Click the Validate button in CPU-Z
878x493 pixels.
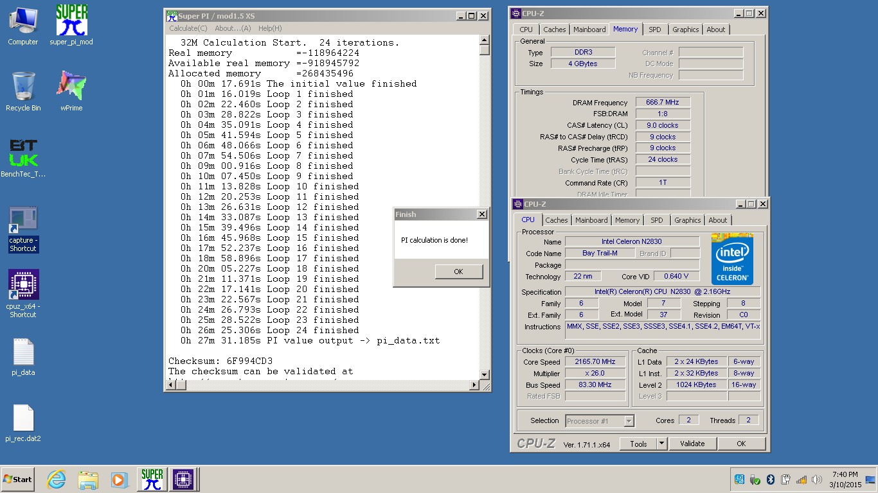click(x=692, y=444)
